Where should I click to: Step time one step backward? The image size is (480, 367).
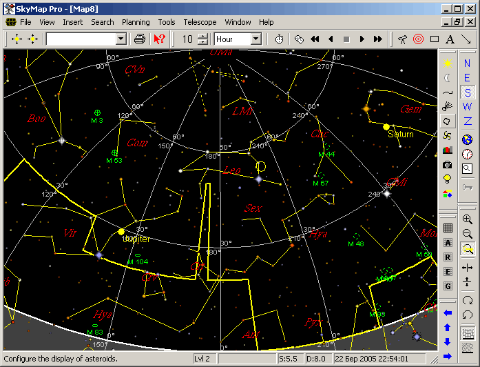tap(331, 39)
